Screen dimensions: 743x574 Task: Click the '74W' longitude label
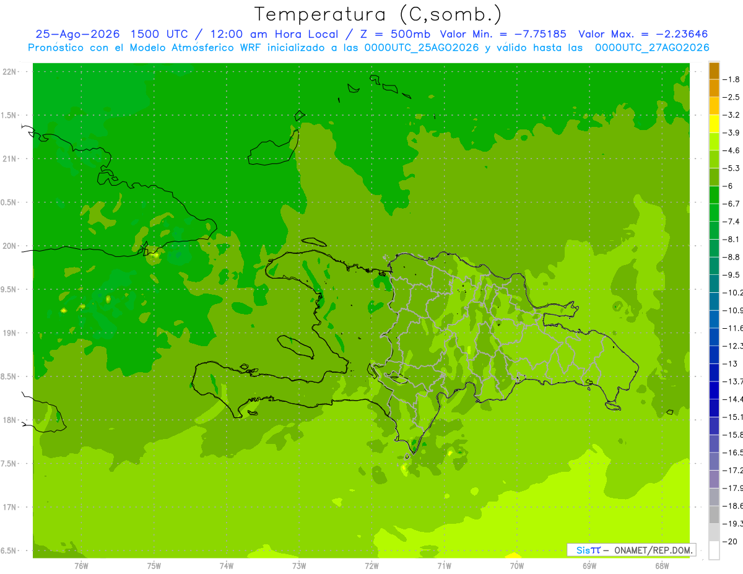pyautogui.click(x=226, y=566)
